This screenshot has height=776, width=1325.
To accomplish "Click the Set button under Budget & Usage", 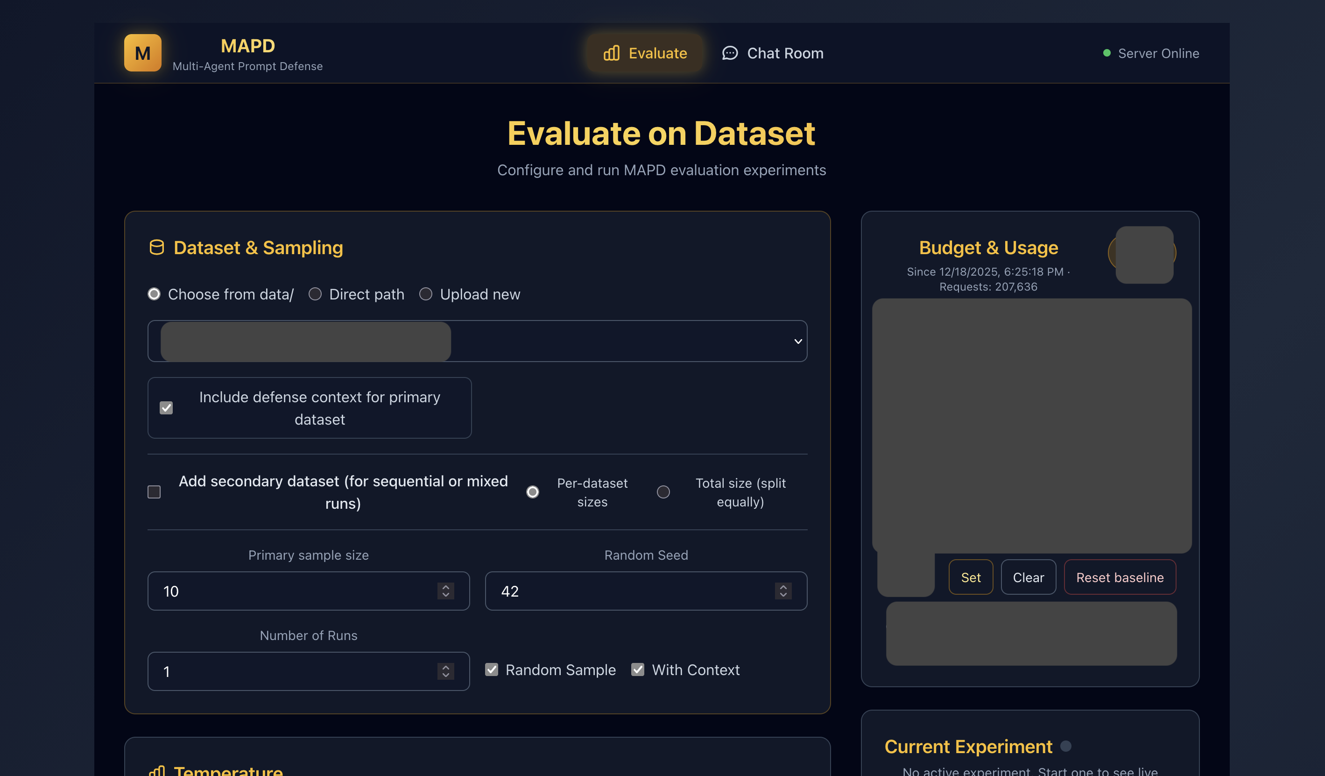I will point(970,577).
